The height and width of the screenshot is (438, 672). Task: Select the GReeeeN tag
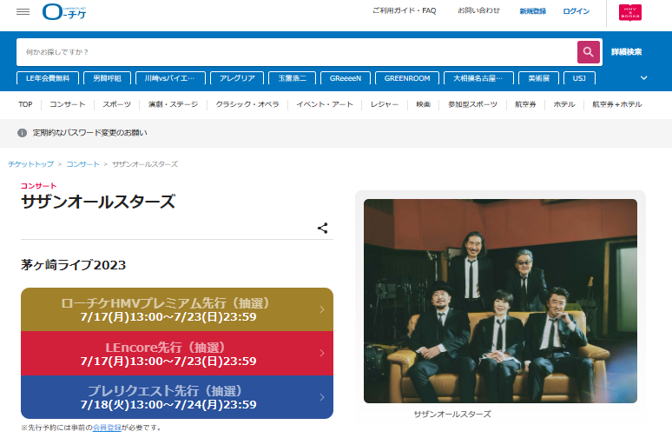[x=346, y=78]
